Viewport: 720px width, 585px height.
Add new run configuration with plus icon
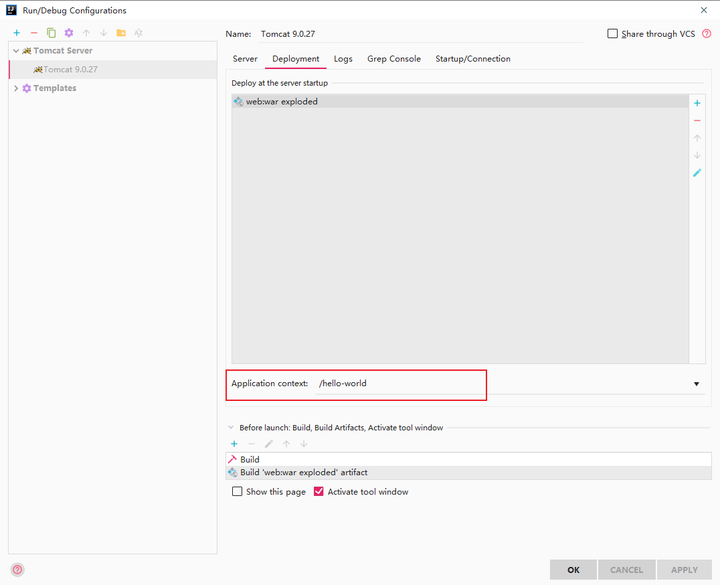coord(17,33)
